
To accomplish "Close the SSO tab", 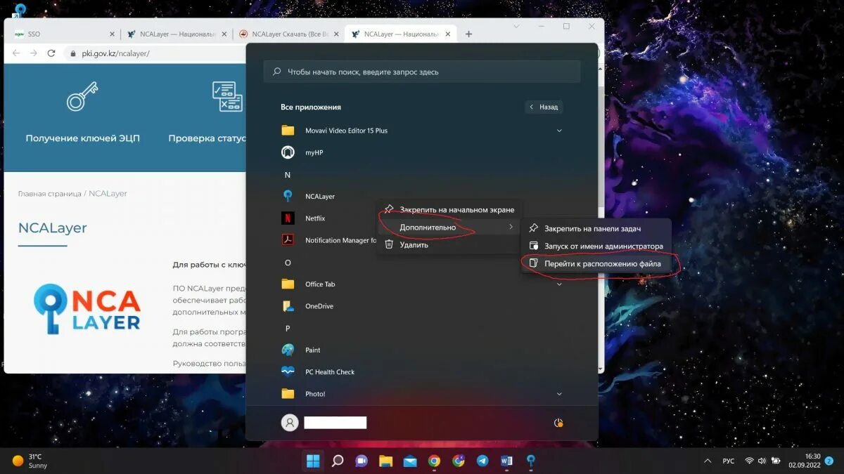I will coord(112,34).
